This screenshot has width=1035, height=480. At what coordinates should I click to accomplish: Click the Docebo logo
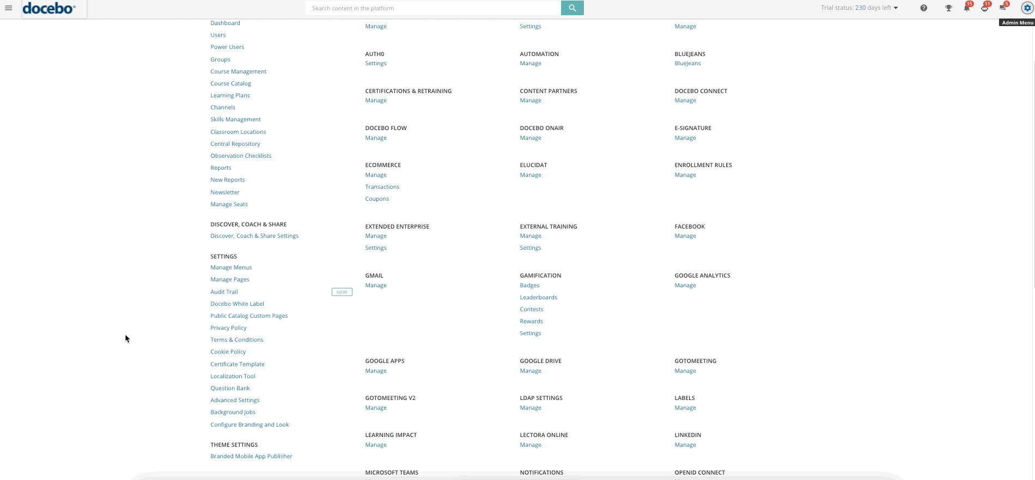[x=49, y=8]
